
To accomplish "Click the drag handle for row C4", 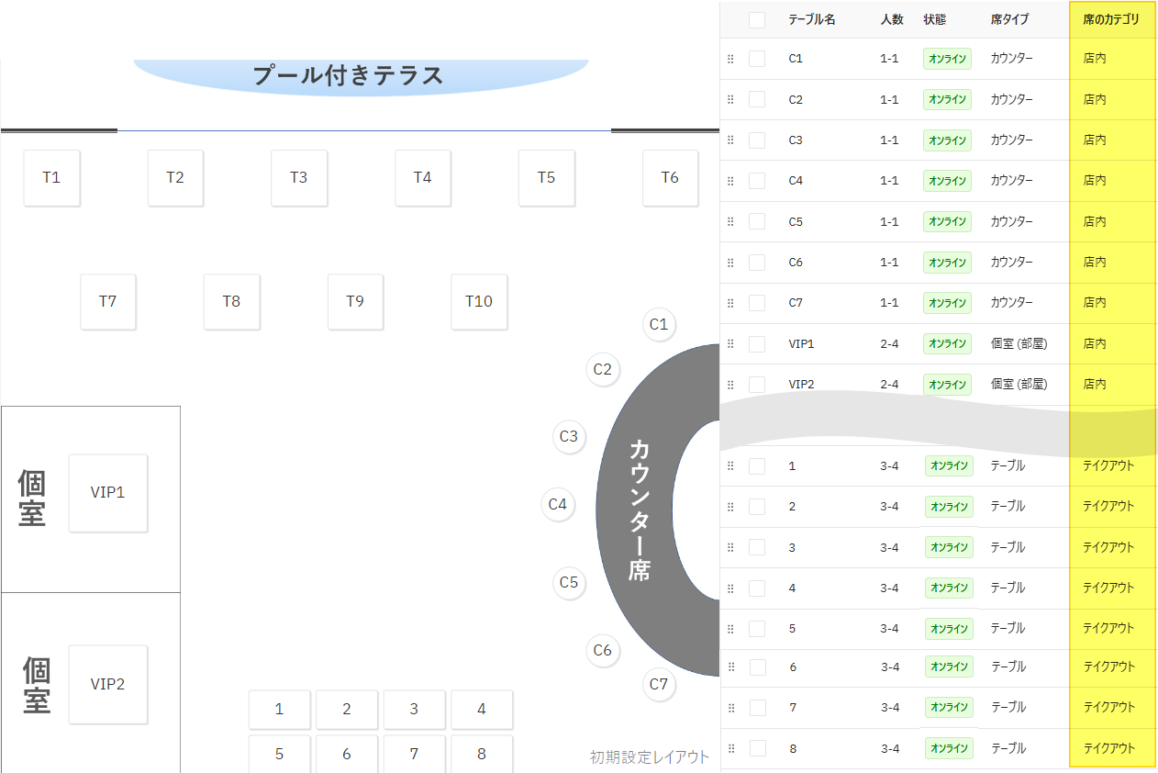I will click(x=730, y=181).
